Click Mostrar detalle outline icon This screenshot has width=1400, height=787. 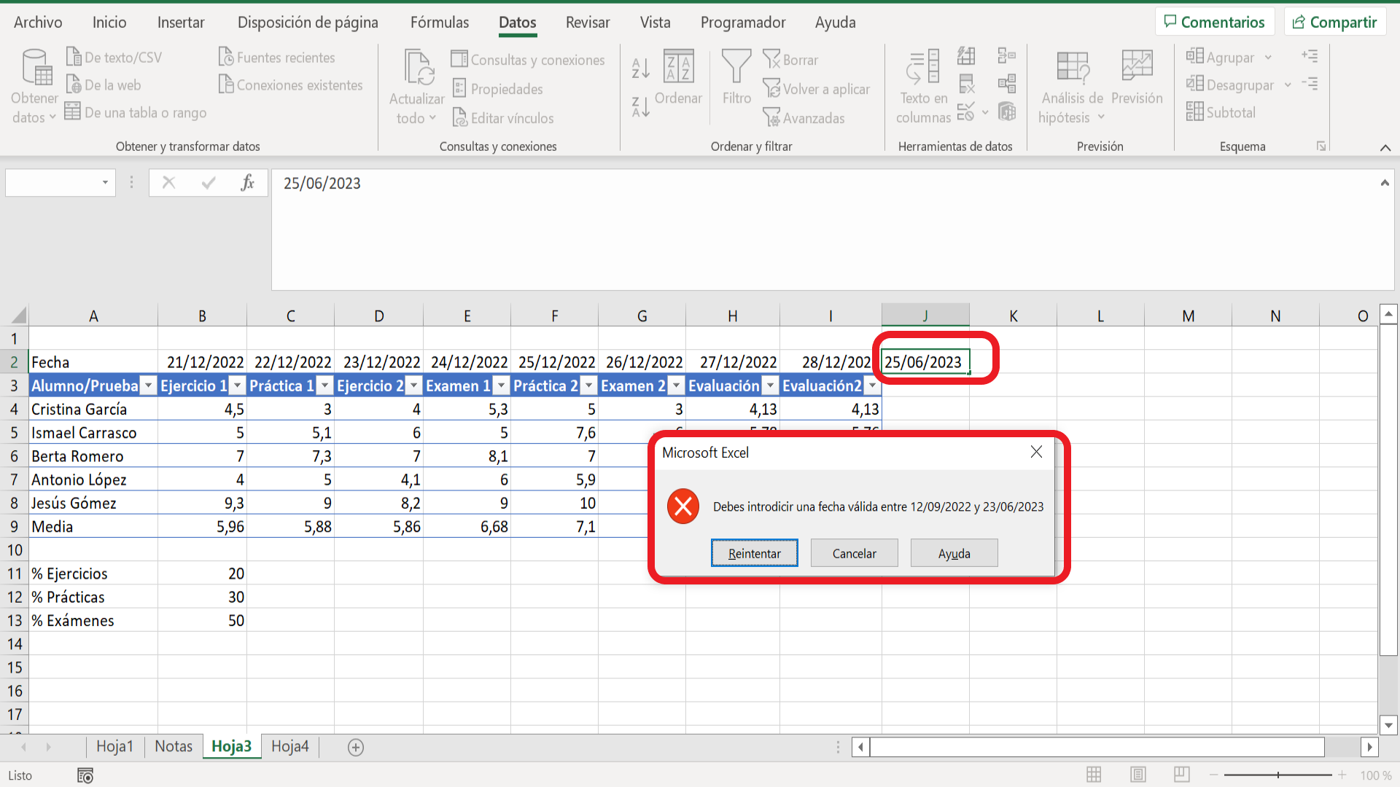coord(1310,55)
